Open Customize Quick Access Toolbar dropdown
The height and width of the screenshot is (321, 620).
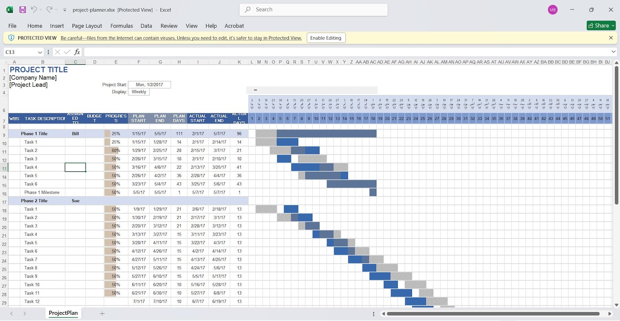pyautogui.click(x=65, y=10)
